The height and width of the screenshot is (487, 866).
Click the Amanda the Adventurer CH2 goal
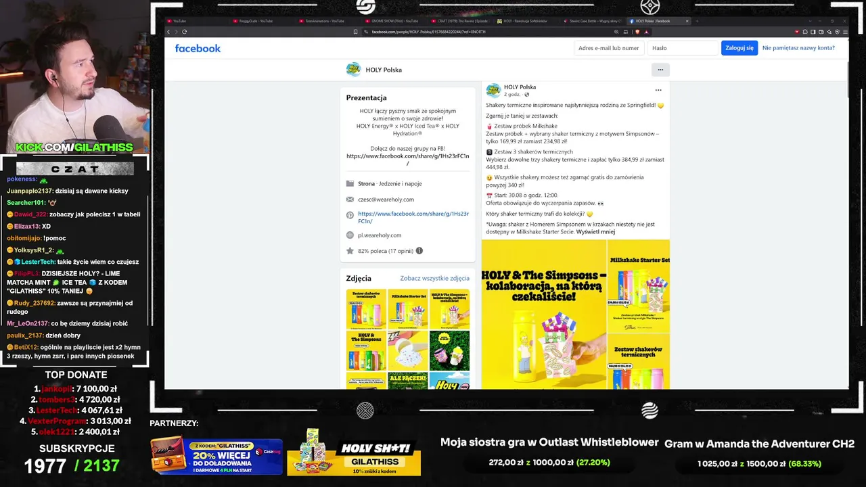tap(759, 453)
